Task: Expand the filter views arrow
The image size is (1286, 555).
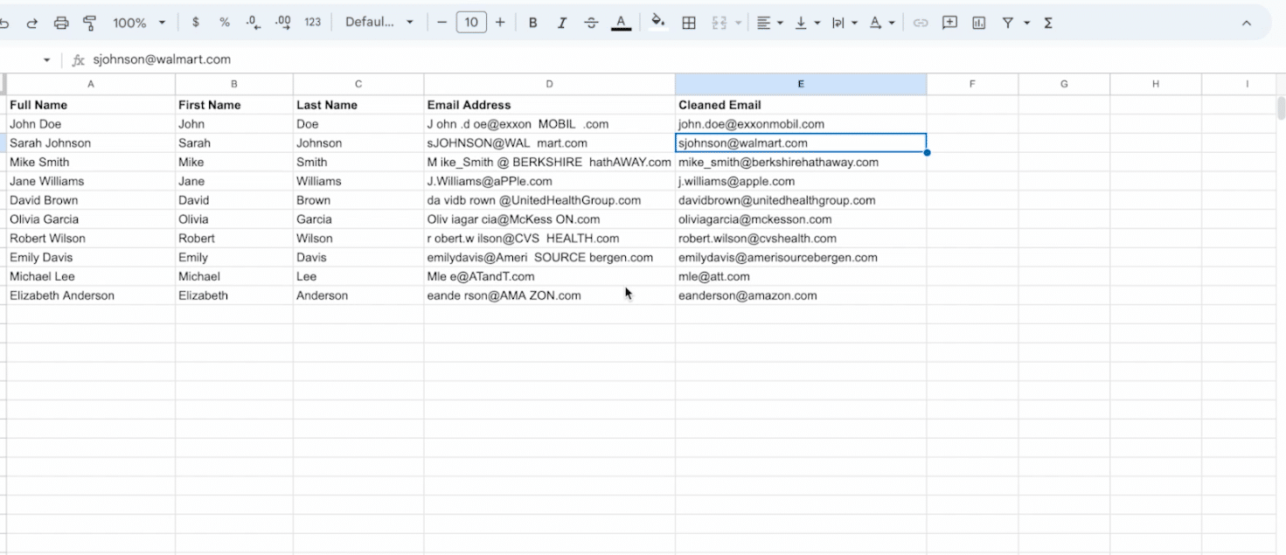Action: [x=1026, y=23]
